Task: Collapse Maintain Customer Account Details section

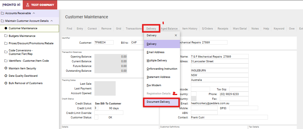Action: point(52,21)
